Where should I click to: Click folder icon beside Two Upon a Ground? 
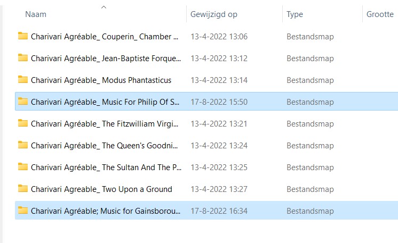coord(23,189)
